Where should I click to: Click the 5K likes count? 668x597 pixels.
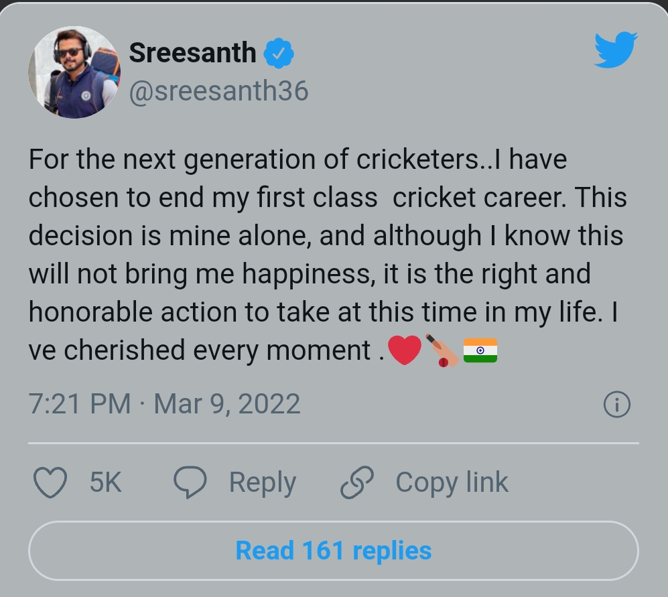click(106, 482)
